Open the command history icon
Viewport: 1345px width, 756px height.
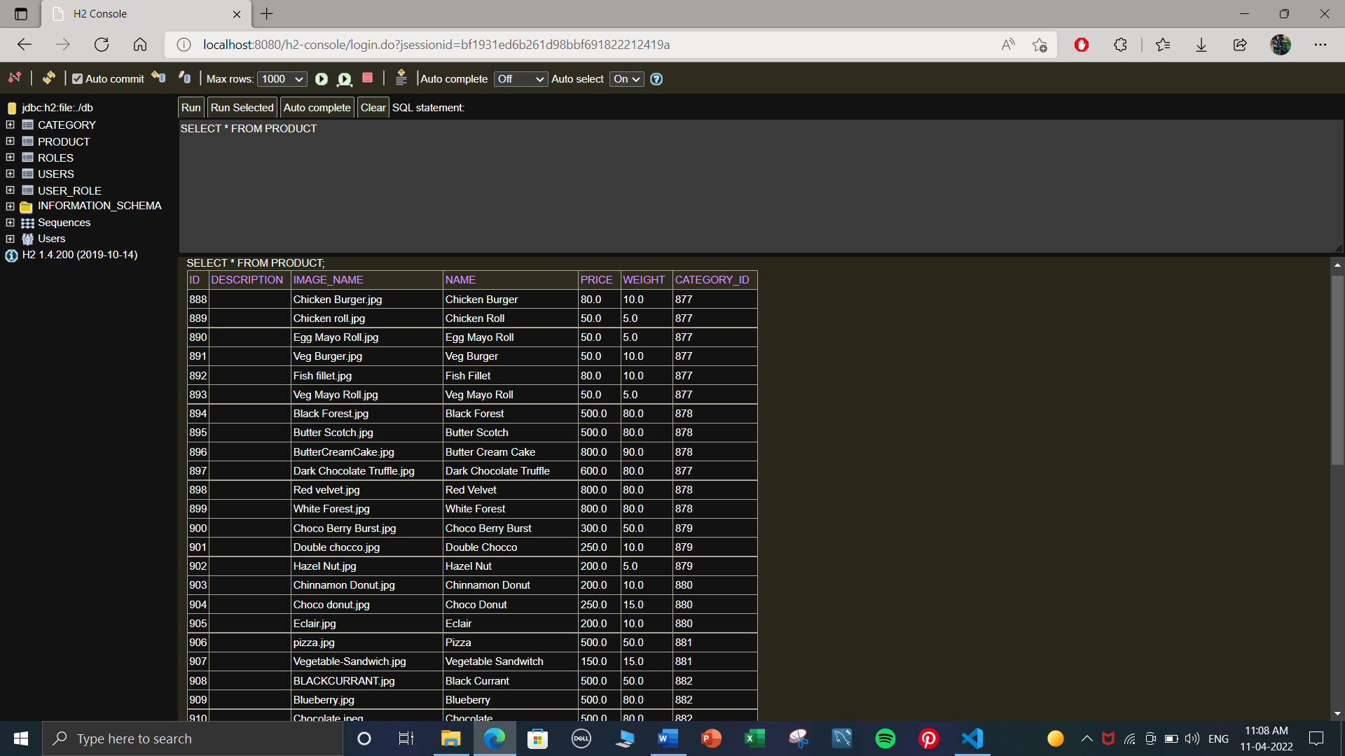point(401,78)
